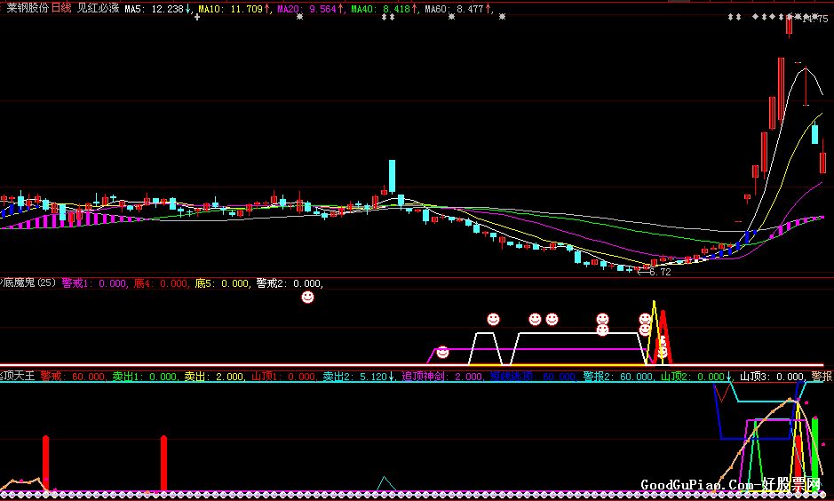Click the yellow peak in 底魔鬼 panel
Image resolution: width=834 pixels, height=501 pixels.
(x=655, y=332)
